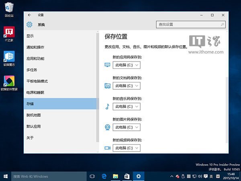Click the back arrow in Settings window
This screenshot has width=241, height=181.
[x=29, y=15]
